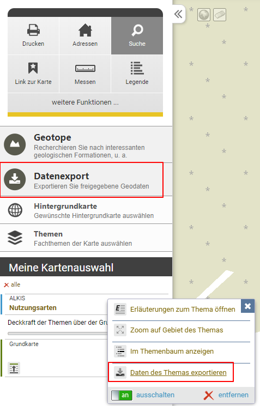Click the Deckkraft opacity slider
The image size is (260, 406).
(x=58, y=334)
